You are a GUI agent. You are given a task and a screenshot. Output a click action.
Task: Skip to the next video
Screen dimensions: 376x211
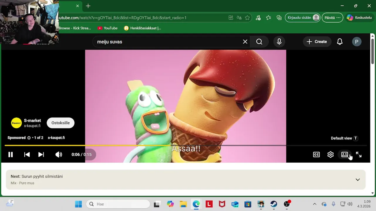pyautogui.click(x=41, y=154)
